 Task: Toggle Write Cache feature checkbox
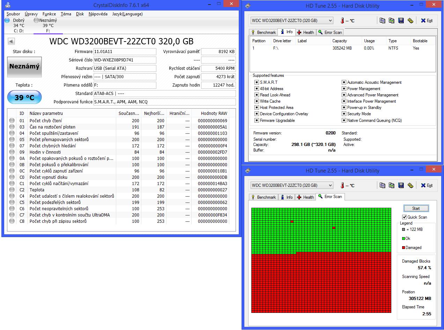pos(257,101)
